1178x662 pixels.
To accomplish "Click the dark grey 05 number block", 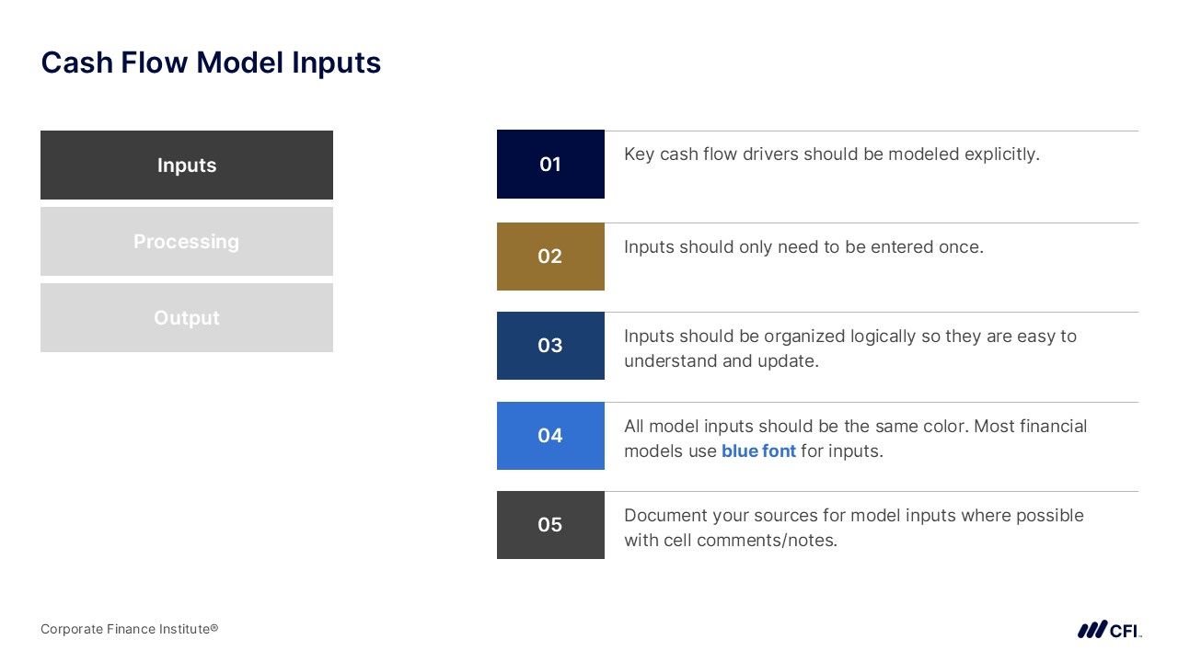I will (550, 525).
